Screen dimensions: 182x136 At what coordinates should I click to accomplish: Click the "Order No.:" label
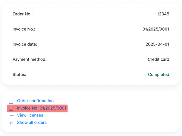(x=23, y=14)
